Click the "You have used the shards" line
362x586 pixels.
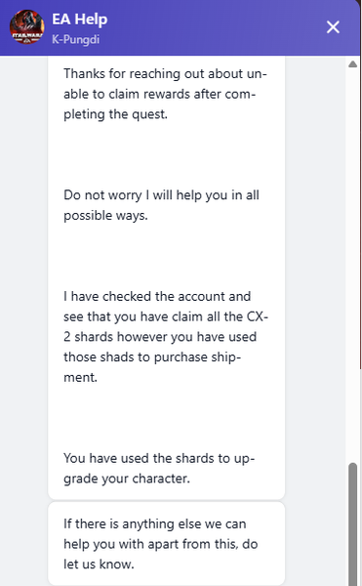[159, 458]
